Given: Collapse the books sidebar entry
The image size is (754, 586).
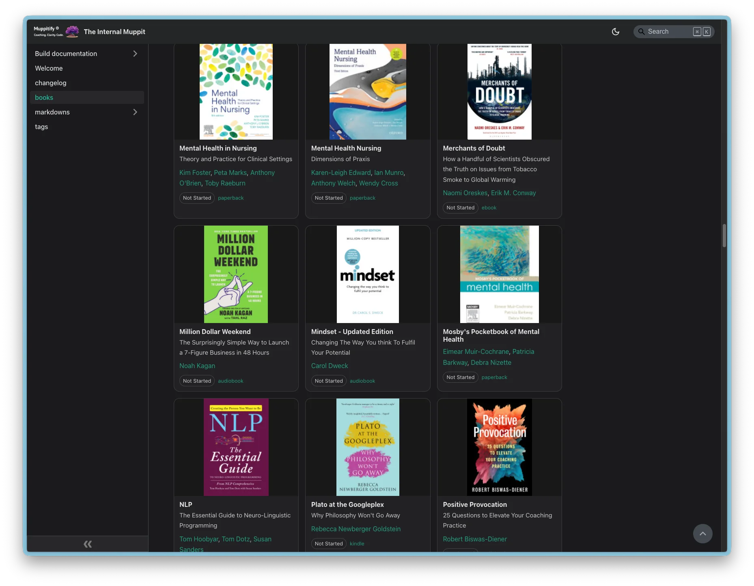Looking at the screenshot, I should [x=44, y=97].
